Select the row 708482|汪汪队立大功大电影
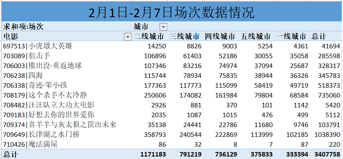The height and width of the screenshot is (159, 343). click(x=172, y=105)
